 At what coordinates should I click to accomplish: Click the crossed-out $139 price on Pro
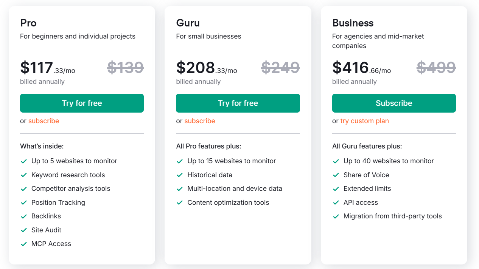125,67
